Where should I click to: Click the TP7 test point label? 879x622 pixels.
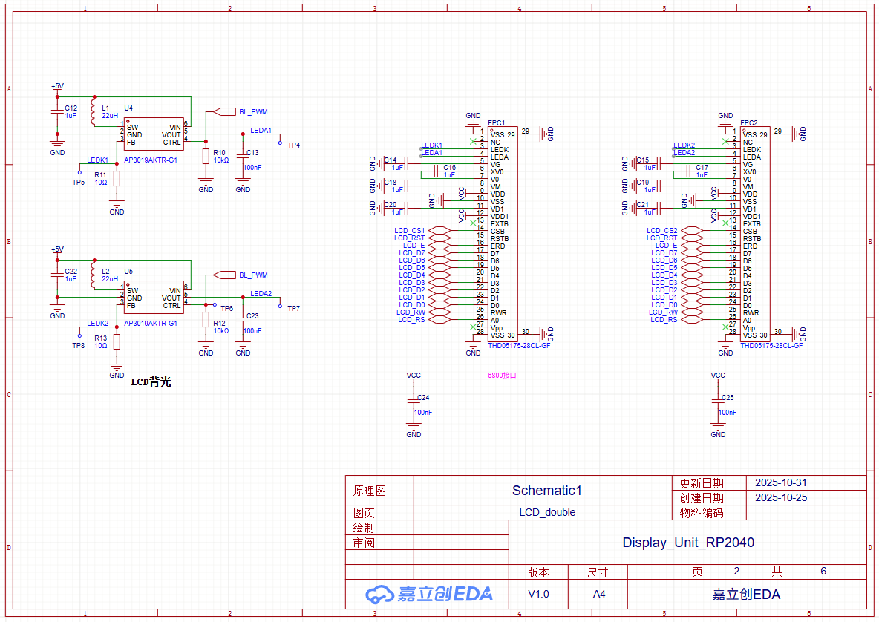(293, 308)
